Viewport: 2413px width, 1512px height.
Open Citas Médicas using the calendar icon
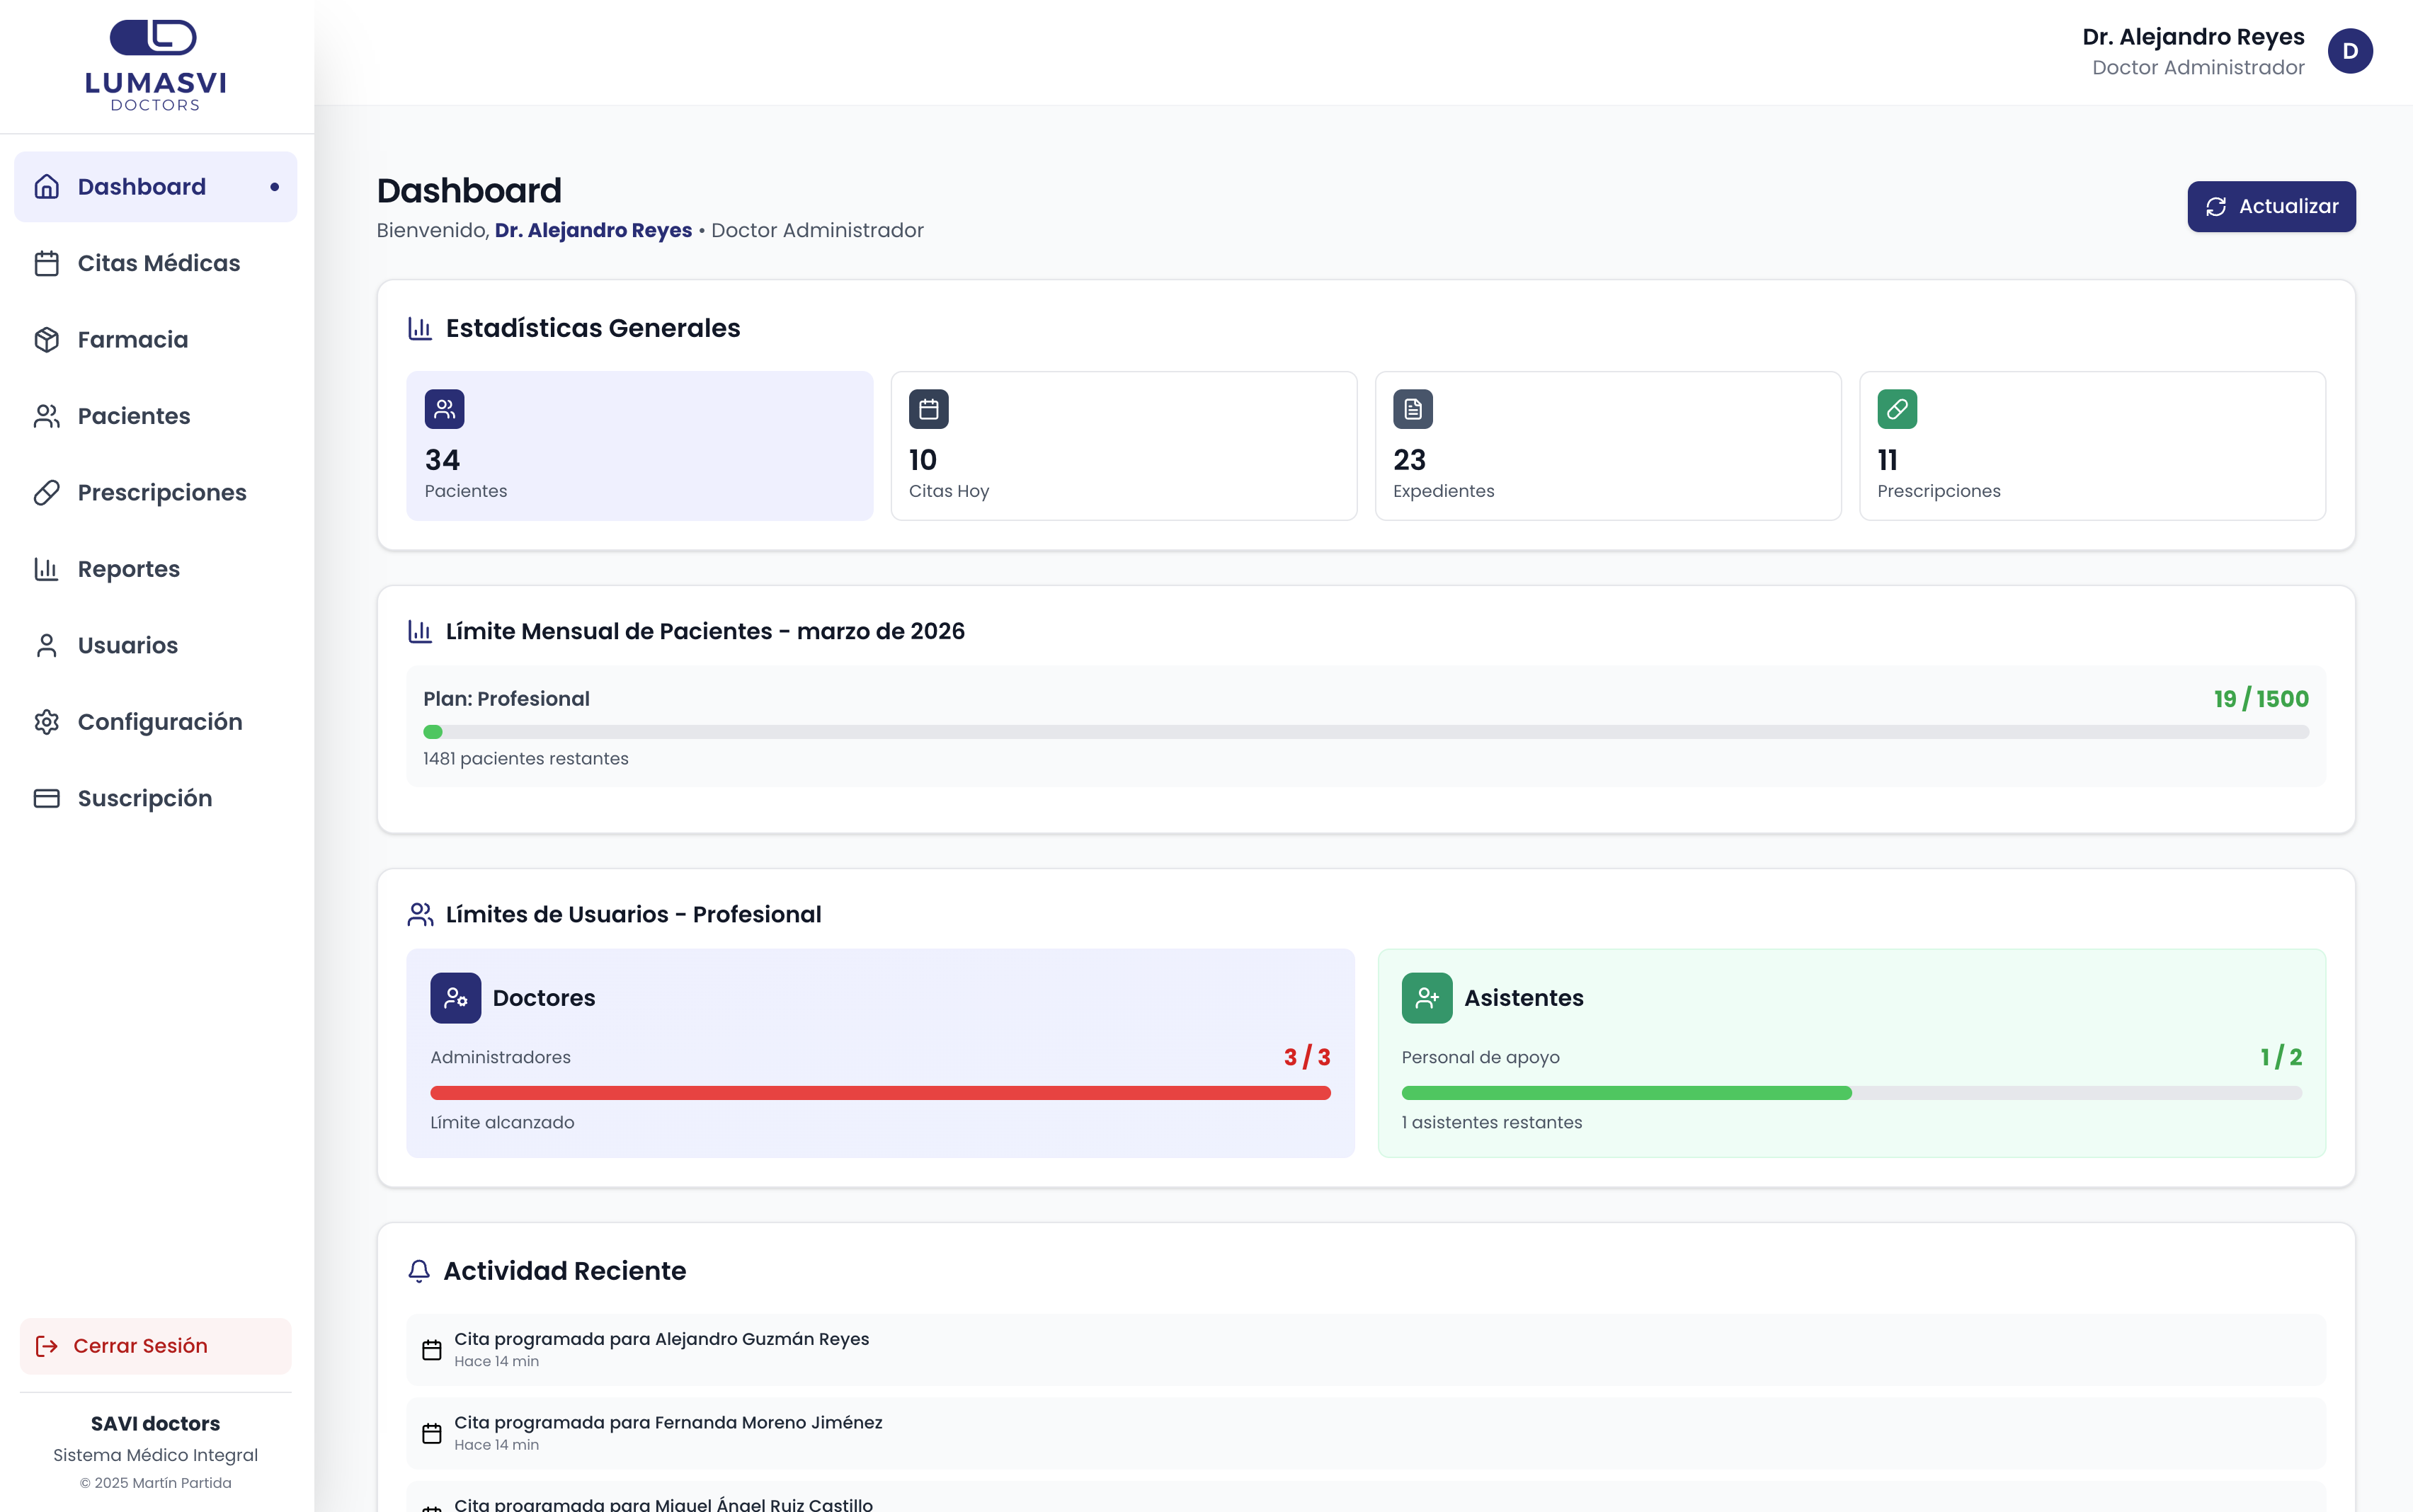click(47, 263)
